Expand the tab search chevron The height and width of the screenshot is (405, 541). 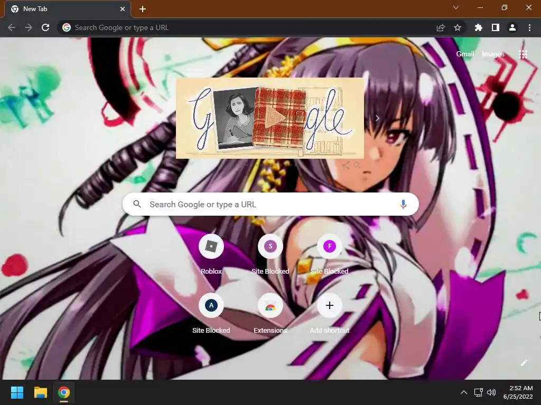point(456,7)
